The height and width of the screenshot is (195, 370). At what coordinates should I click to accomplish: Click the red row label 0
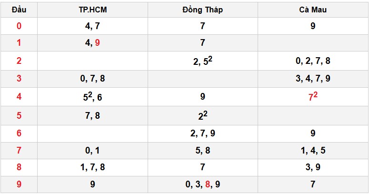tap(19, 26)
